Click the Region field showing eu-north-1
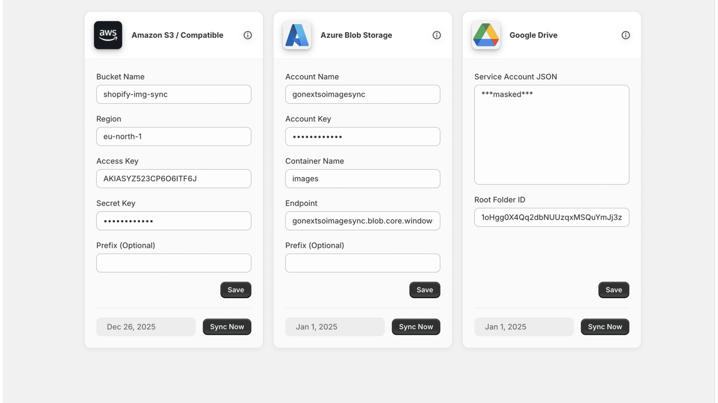The width and height of the screenshot is (718, 403). coord(174,136)
